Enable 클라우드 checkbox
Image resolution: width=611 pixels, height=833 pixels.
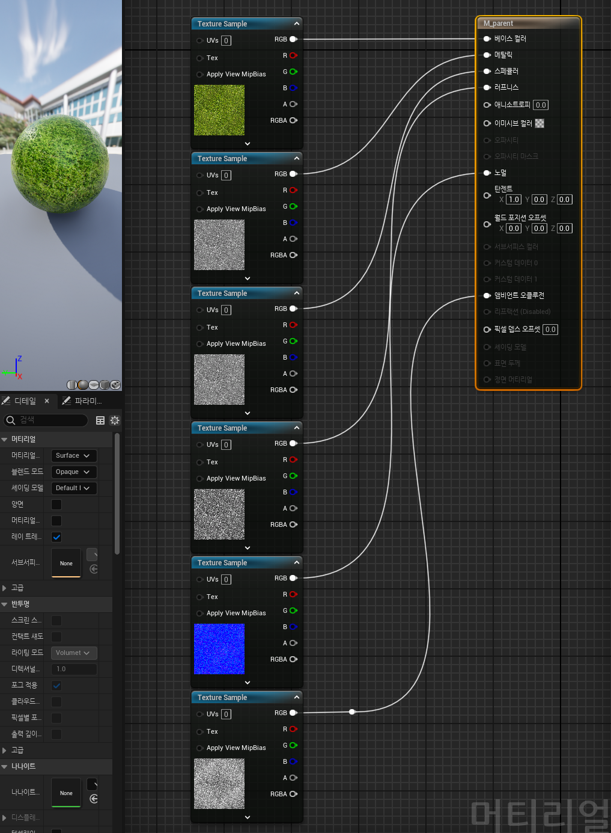click(56, 701)
